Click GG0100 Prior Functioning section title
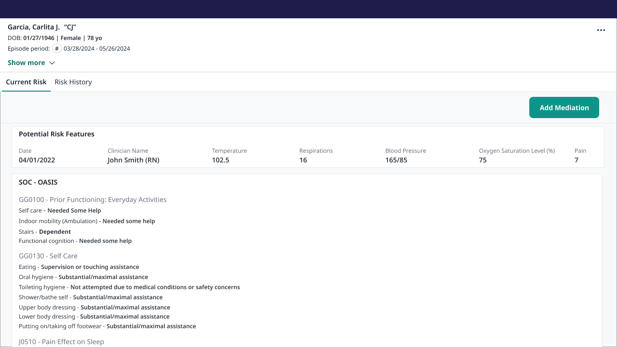 pyautogui.click(x=93, y=200)
